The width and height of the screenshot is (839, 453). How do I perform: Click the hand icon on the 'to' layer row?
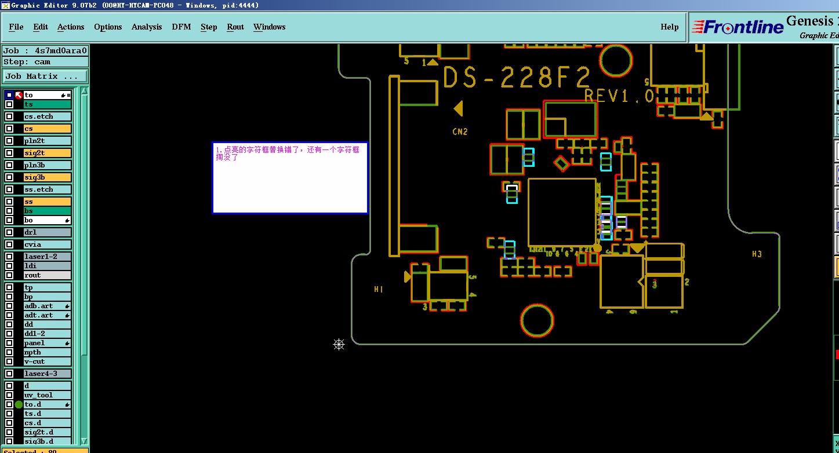pyautogui.click(x=63, y=95)
